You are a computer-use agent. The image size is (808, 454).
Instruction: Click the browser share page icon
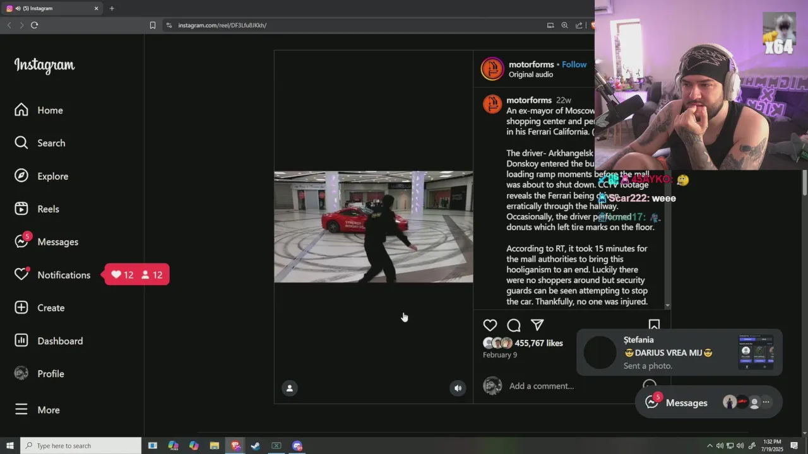(x=579, y=25)
